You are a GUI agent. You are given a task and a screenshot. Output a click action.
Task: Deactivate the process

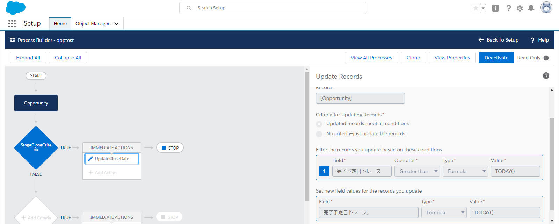pos(496,58)
